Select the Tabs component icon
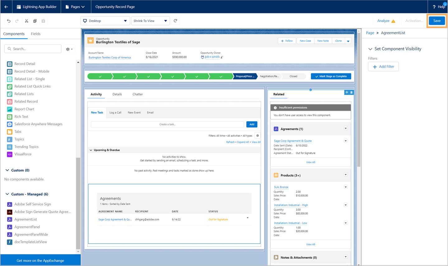This screenshot has height=266, width=448. [x=10, y=132]
